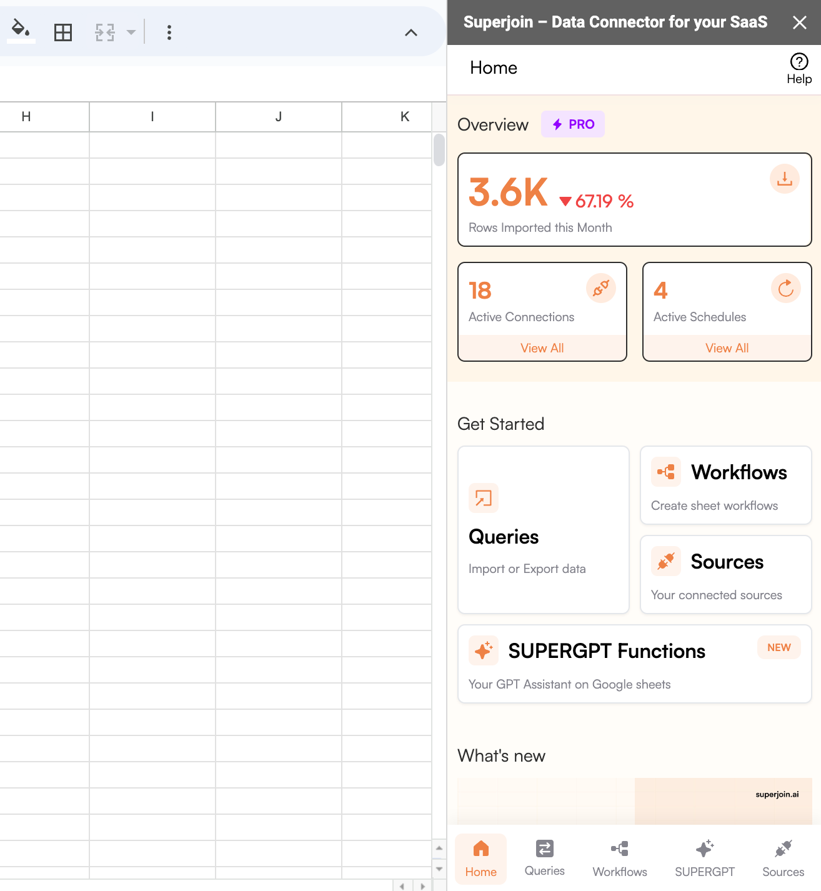821x891 pixels.
Task: Click the merge cells icon
Action: (x=105, y=32)
